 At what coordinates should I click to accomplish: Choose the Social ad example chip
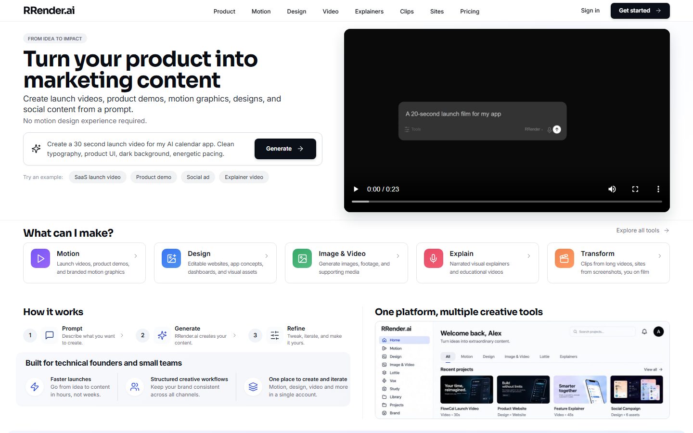coord(198,177)
